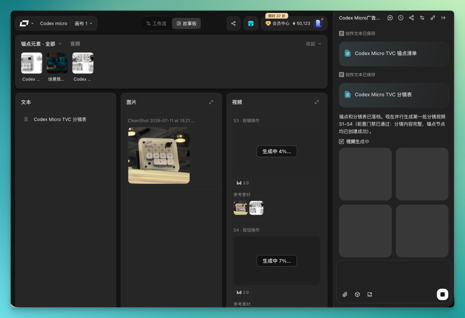Open chat history clock icon
Screen dimensions: 465x318
pos(401,18)
